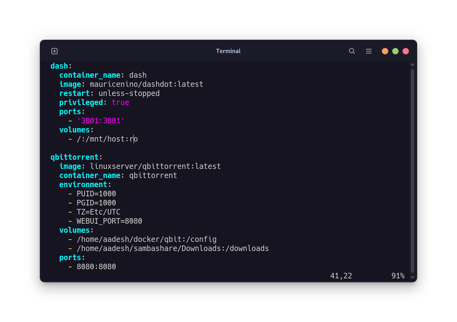
Task: Select the privileged true value
Action: [x=120, y=102]
